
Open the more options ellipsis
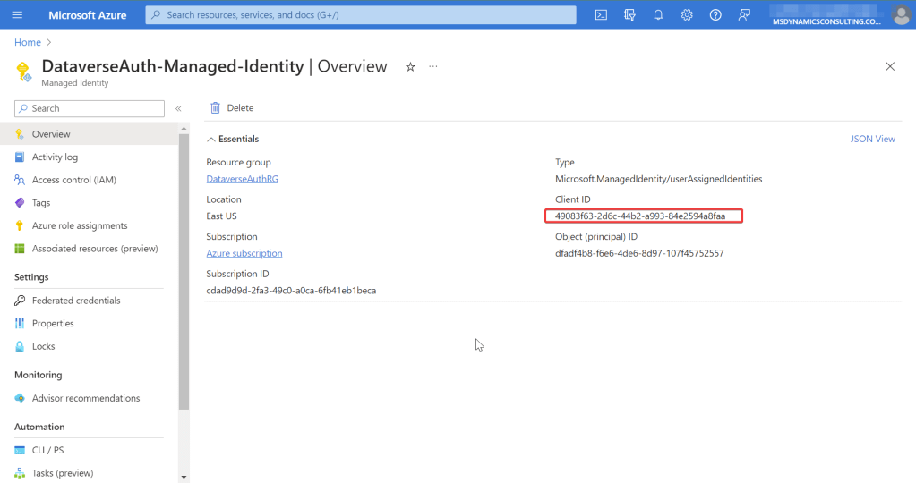point(433,67)
